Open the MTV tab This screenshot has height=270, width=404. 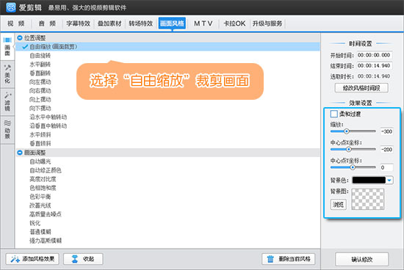(203, 23)
